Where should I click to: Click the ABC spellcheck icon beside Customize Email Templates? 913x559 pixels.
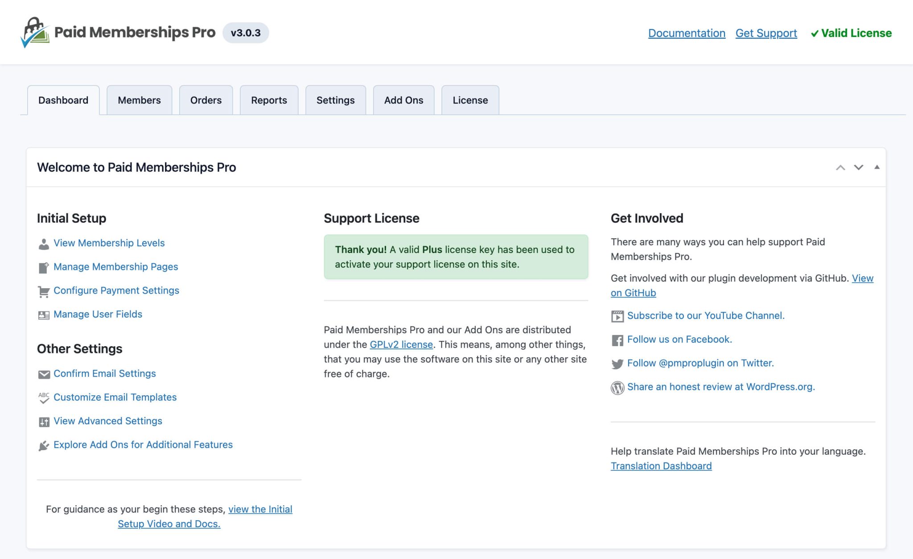tap(44, 398)
